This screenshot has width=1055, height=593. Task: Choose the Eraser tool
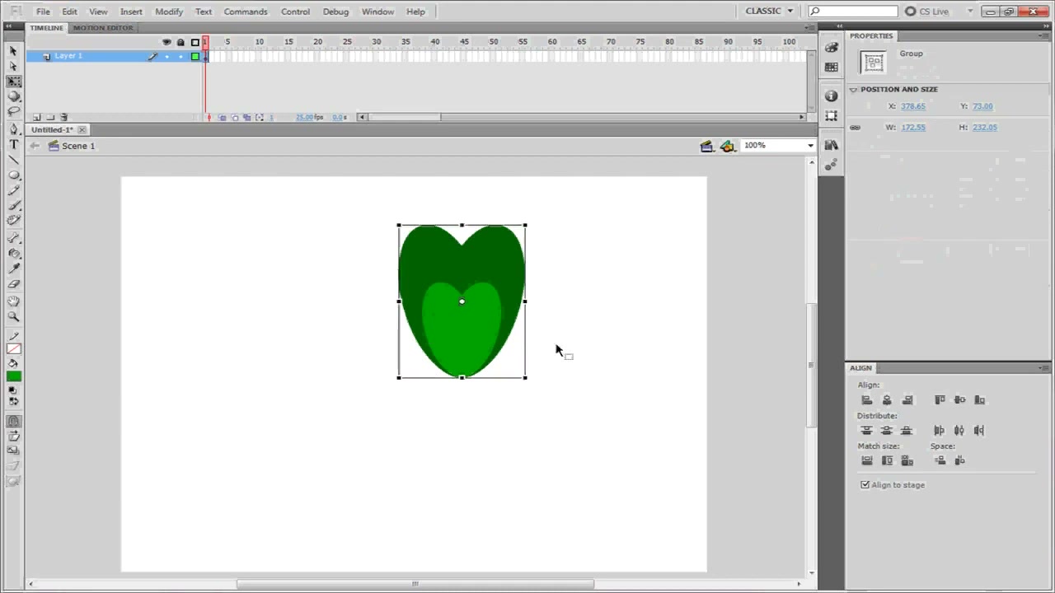point(13,284)
